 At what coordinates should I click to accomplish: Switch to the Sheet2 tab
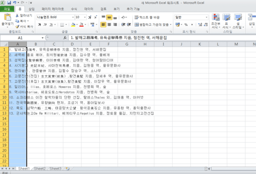[x=40, y=168]
